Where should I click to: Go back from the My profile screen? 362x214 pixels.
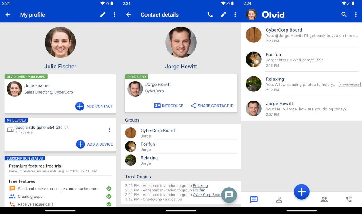tap(8, 15)
